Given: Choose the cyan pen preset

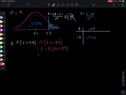Looking at the screenshot, I should tap(3, 47).
